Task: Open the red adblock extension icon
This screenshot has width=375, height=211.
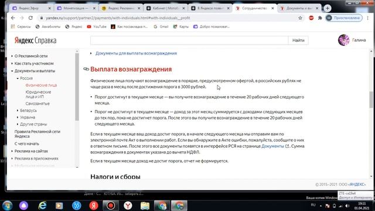Action: click(x=311, y=18)
